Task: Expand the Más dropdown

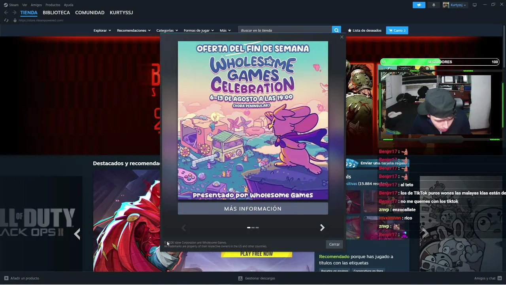Action: (x=225, y=30)
